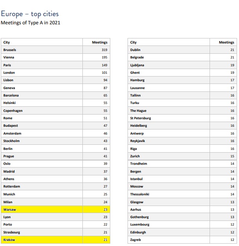Click the Copenhagen city name

point(13,111)
